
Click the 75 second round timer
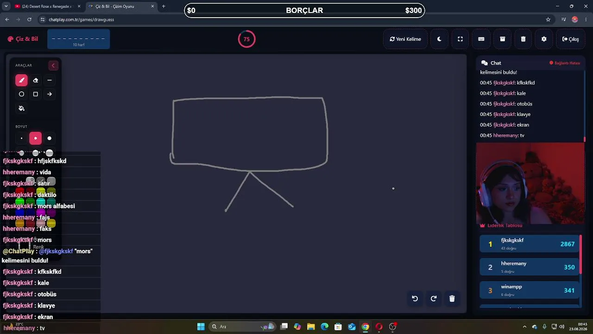(246, 39)
